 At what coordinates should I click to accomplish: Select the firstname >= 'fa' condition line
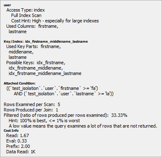tap(52, 88)
